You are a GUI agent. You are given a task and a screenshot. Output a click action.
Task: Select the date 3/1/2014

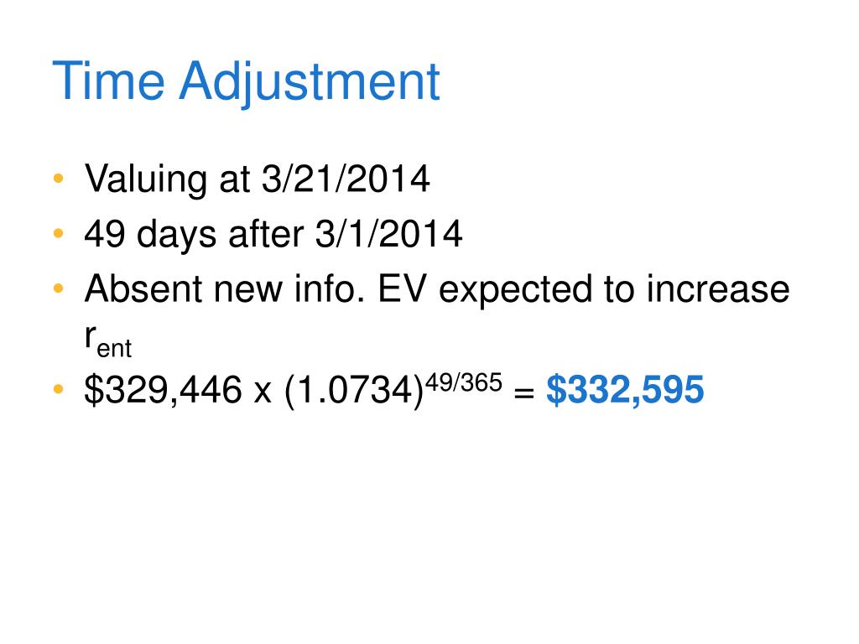pyautogui.click(x=388, y=236)
